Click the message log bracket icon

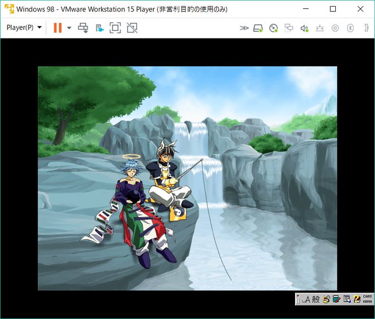(366, 28)
